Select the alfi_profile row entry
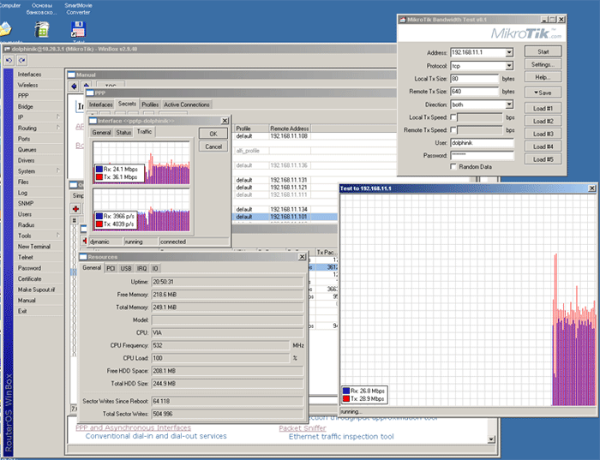 tap(248, 151)
